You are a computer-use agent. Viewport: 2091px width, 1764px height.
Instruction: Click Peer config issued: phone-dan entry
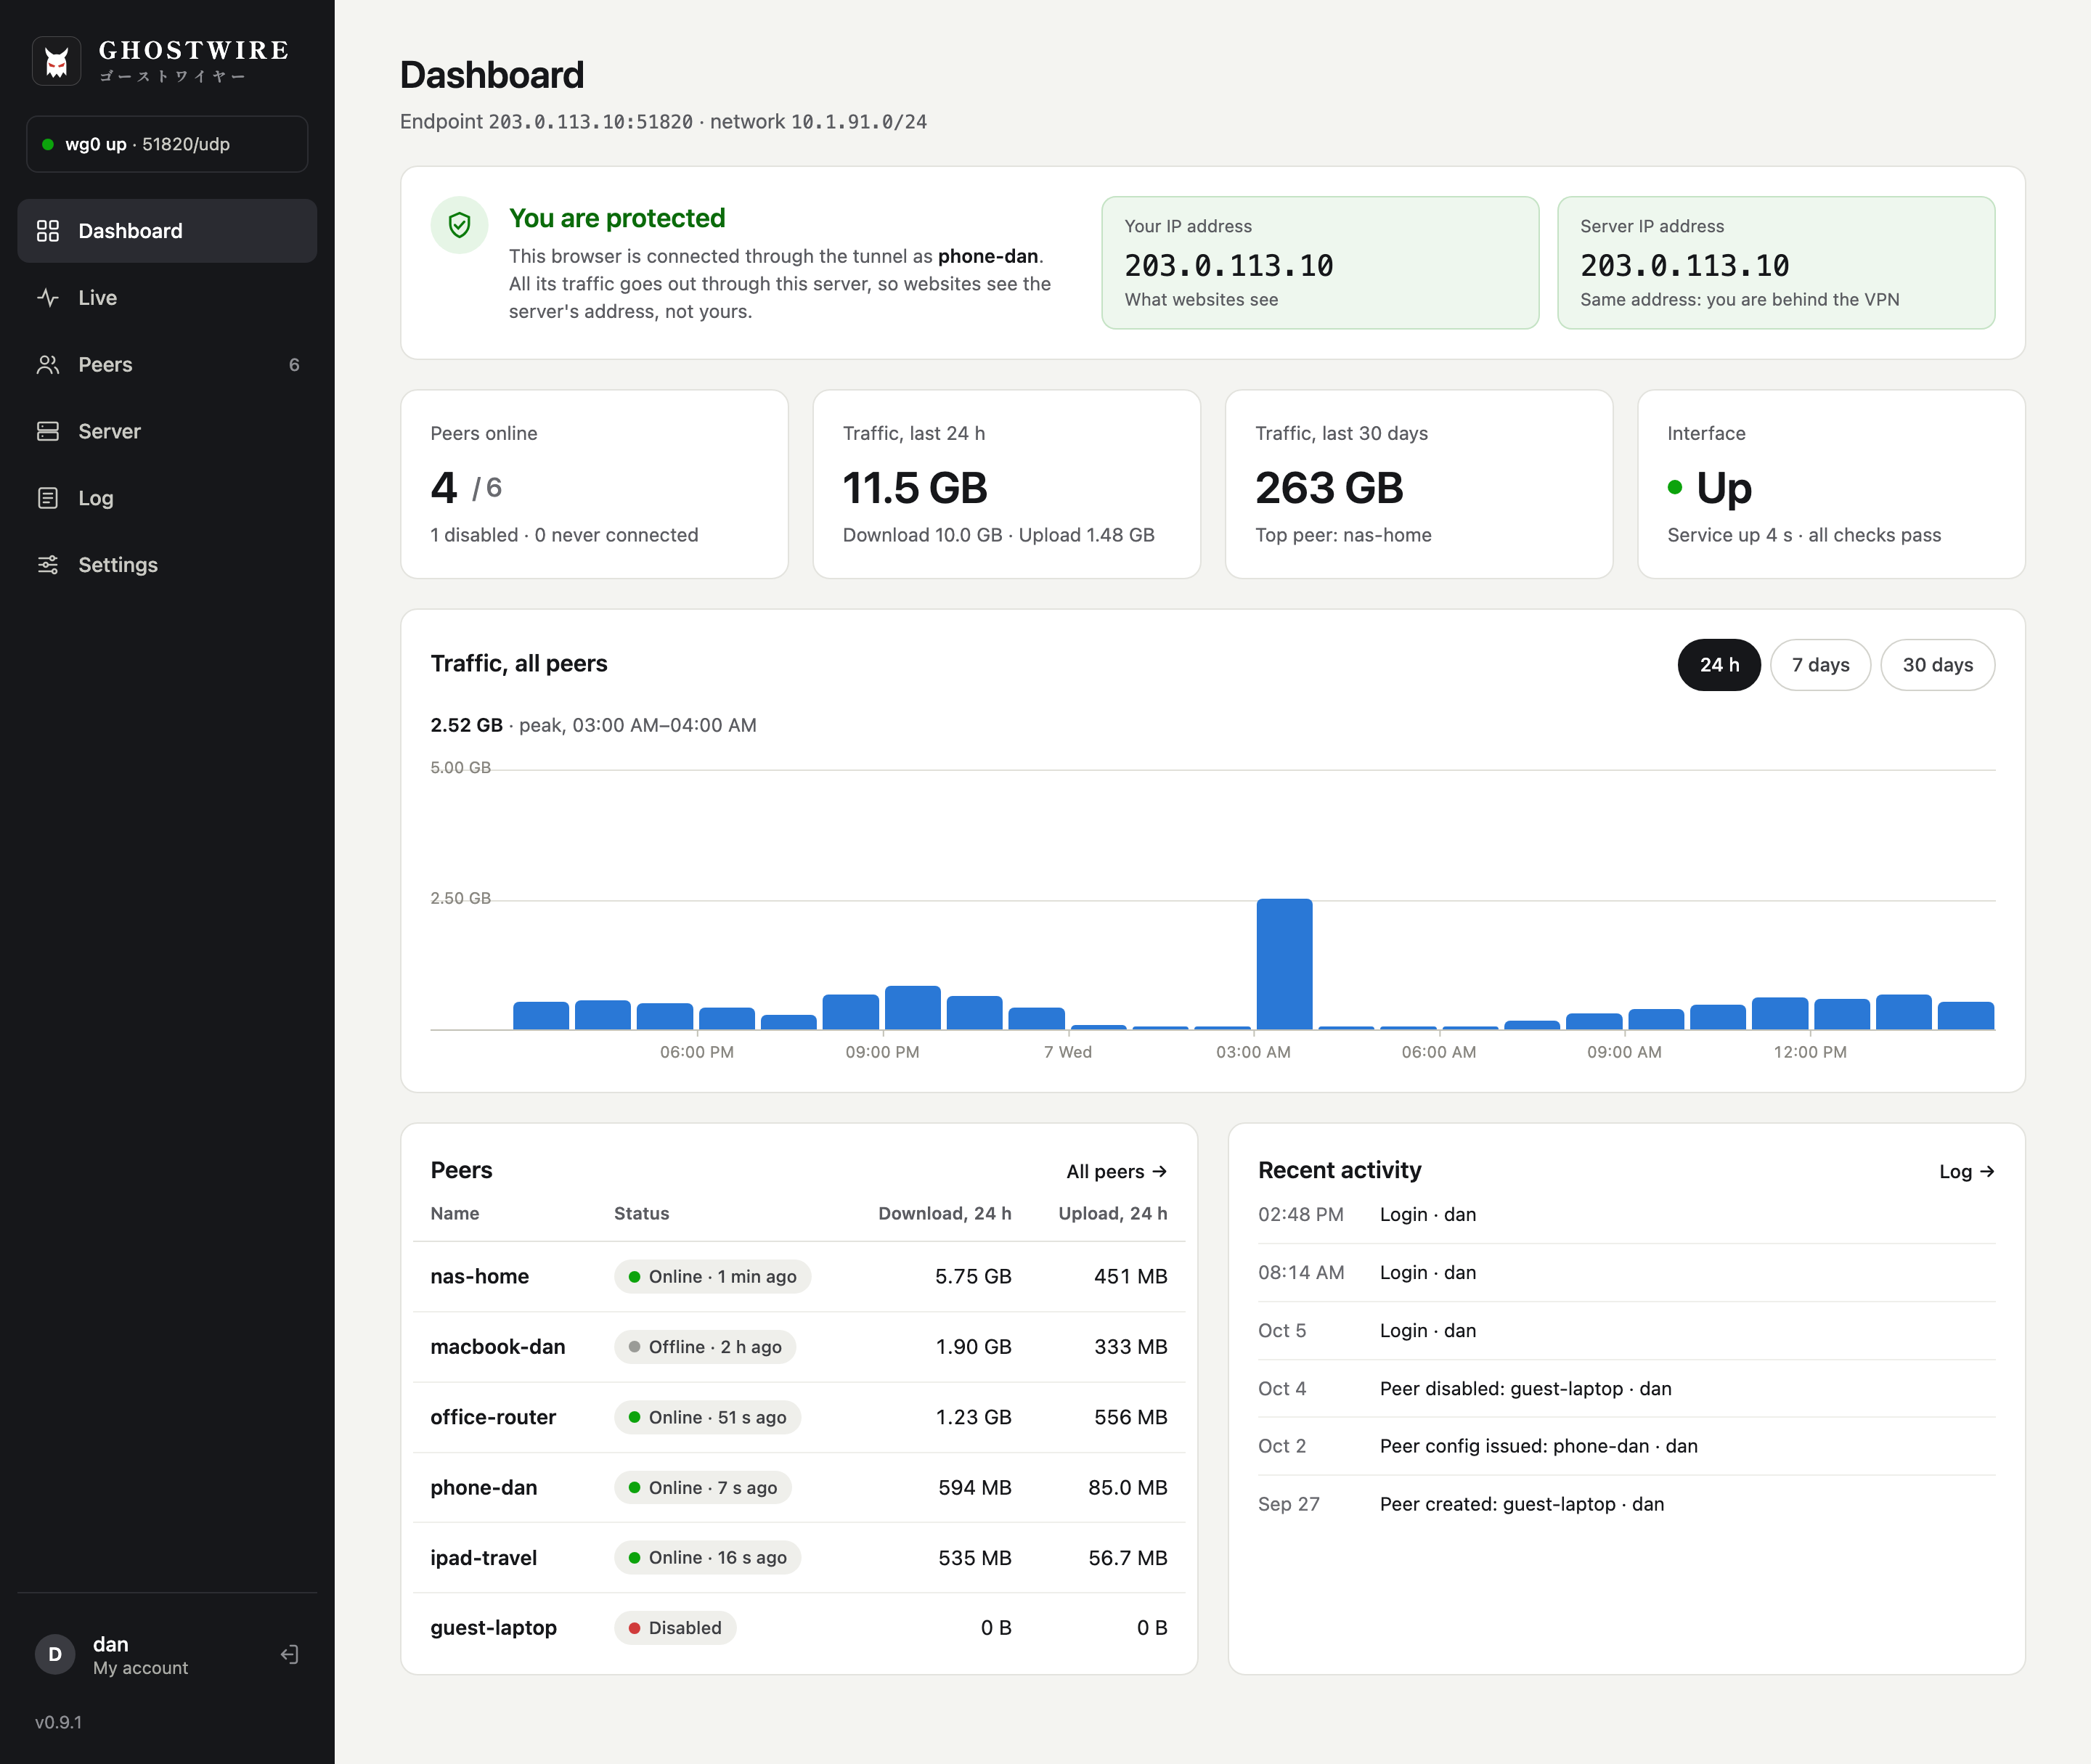tap(1626, 1446)
